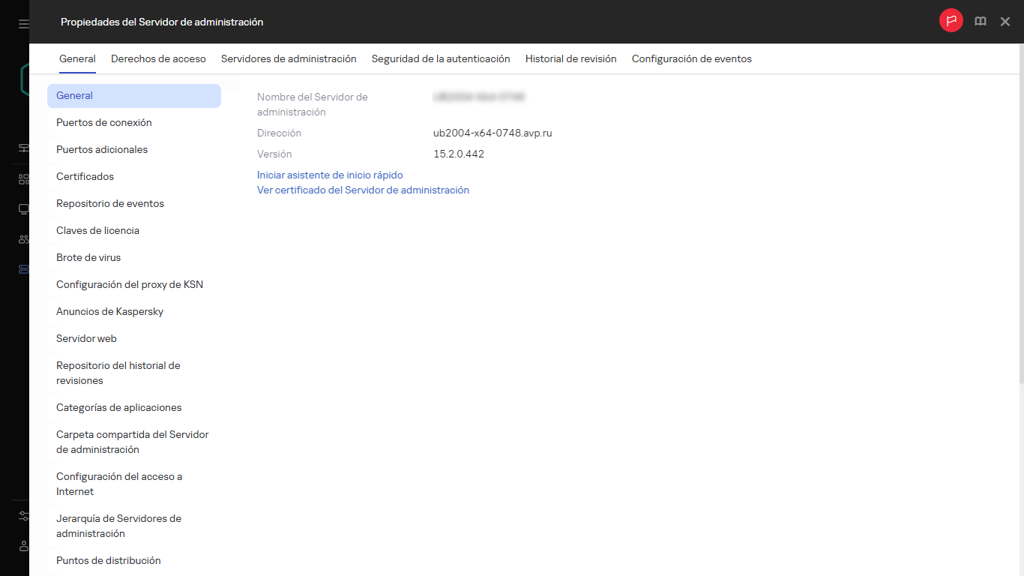
Task: Select the remote desktop icon in sidebar
Action: [22, 208]
